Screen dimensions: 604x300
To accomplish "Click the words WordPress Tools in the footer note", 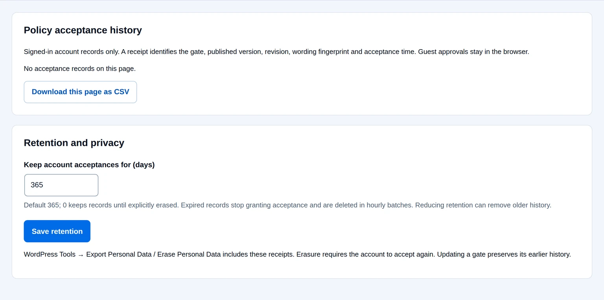I will pyautogui.click(x=50, y=254).
